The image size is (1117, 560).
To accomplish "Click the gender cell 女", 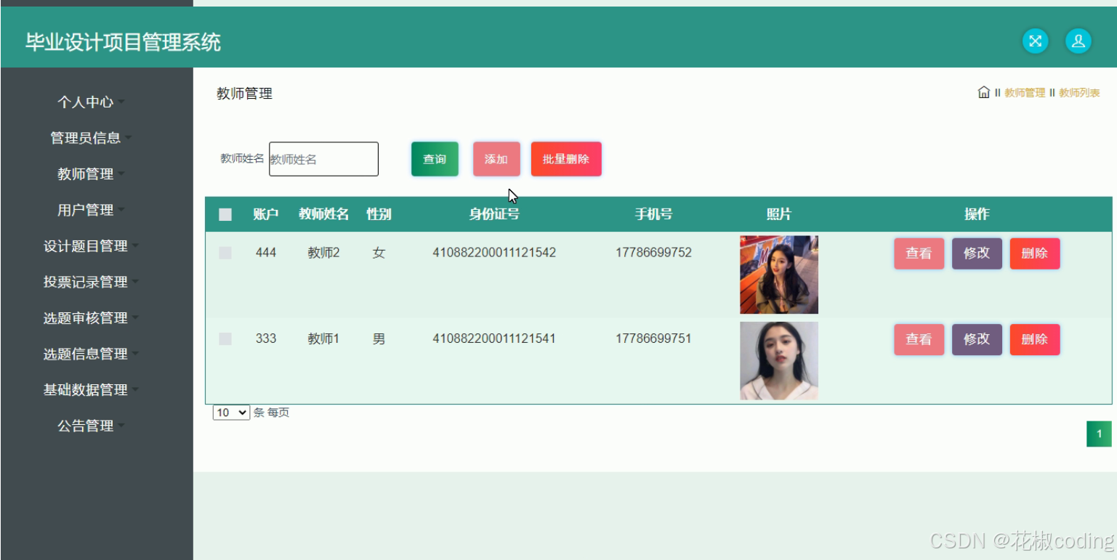I will [379, 253].
